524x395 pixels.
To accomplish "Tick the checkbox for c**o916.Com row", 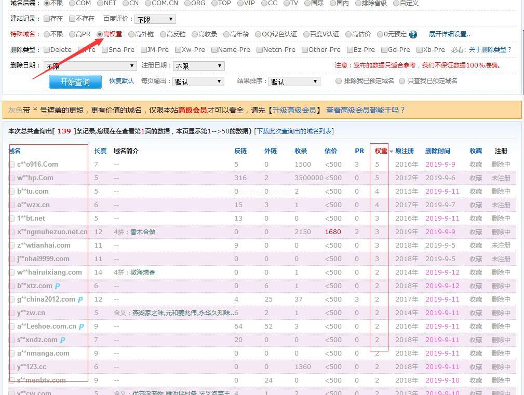I will pos(12,165).
